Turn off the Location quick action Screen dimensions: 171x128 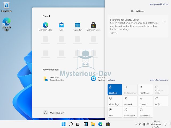tap(115, 90)
